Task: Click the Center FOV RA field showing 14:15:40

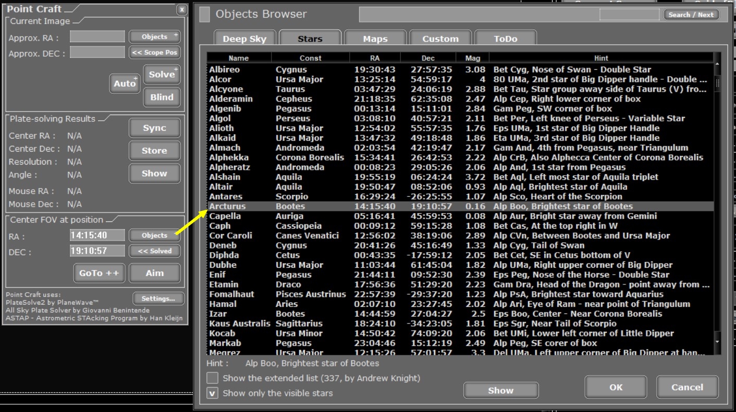Action: click(97, 235)
